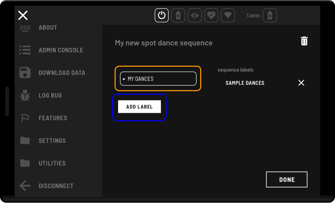Close the menu with the X icon
This screenshot has width=335, height=203.
(23, 15)
